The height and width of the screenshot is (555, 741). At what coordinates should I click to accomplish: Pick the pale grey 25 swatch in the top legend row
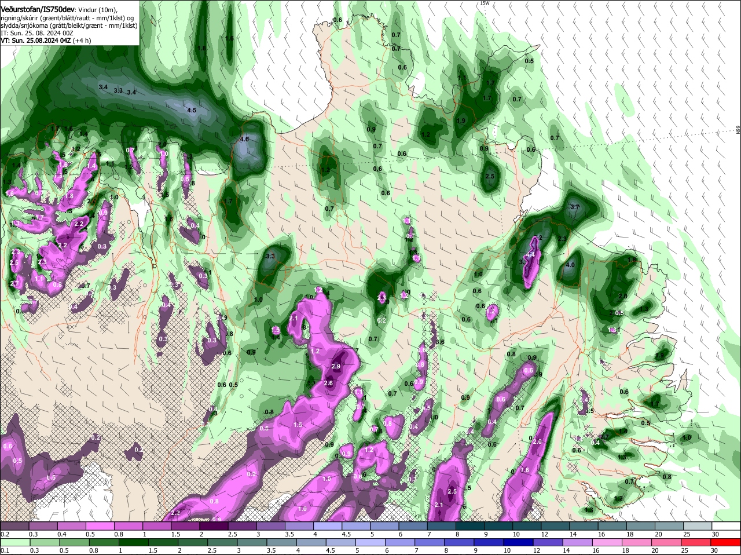coord(698,525)
